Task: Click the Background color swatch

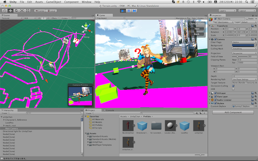Action: (243, 46)
